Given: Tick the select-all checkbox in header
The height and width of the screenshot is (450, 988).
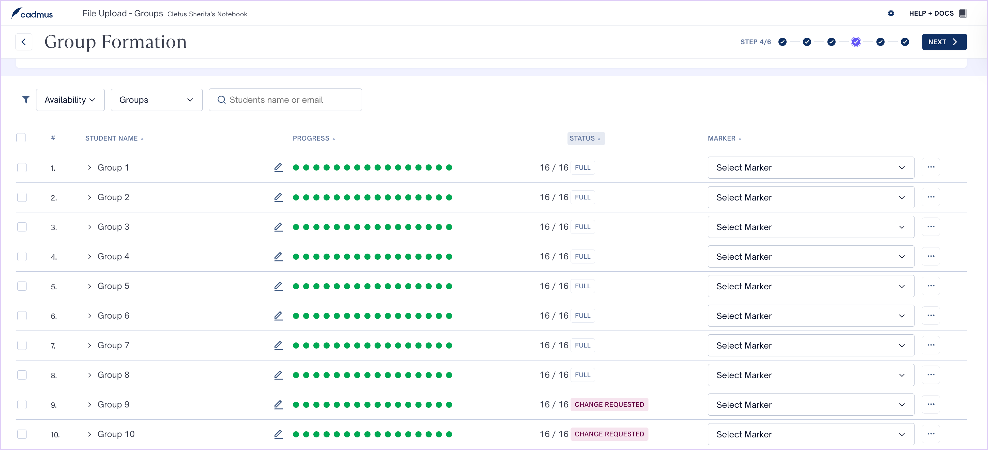Looking at the screenshot, I should tap(21, 138).
